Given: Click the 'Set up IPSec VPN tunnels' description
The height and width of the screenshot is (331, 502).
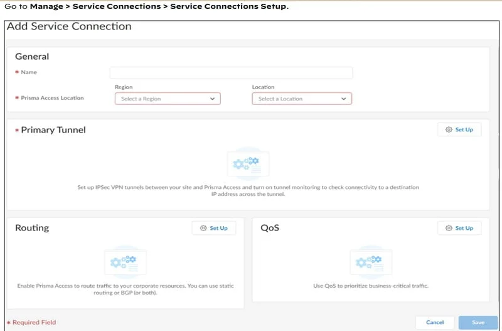Looking at the screenshot, I should 248,191.
